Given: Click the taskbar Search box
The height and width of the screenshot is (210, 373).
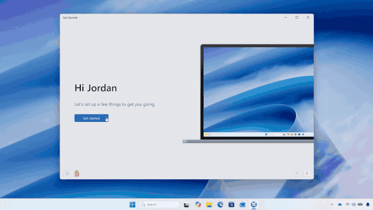Looking at the screenshot, I should 160,204.
